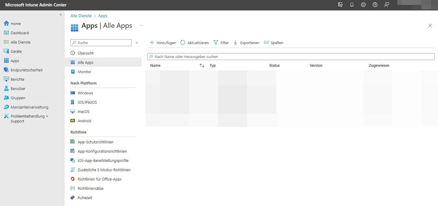Click the Aktualisieren refresh icon
The image size is (438, 206).
(183, 43)
